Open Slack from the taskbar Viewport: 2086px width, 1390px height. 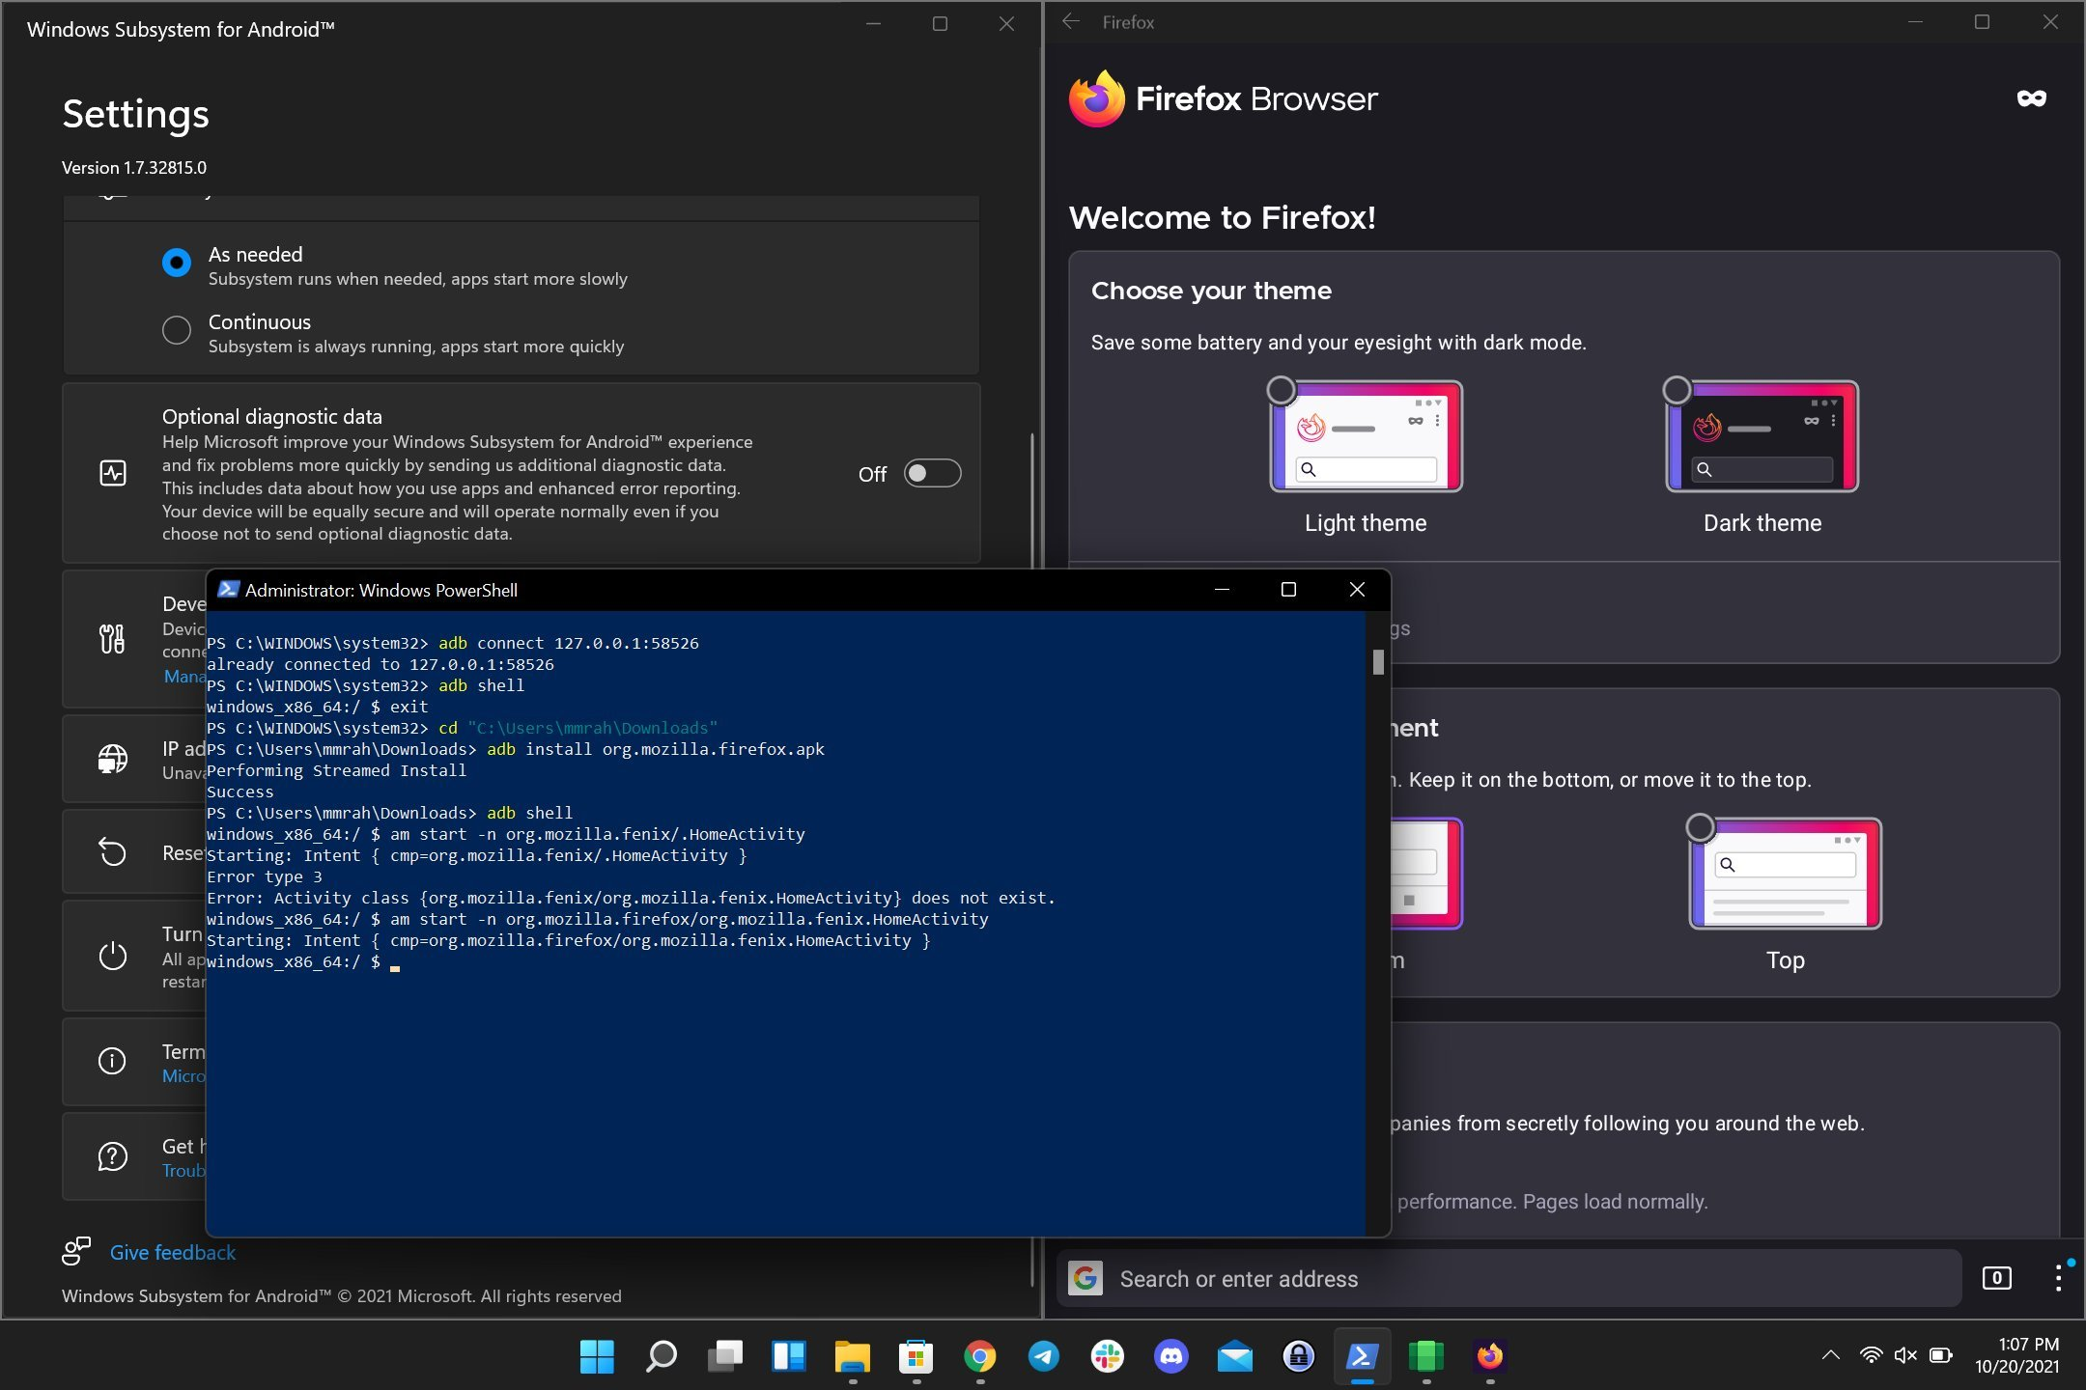pyautogui.click(x=1107, y=1356)
